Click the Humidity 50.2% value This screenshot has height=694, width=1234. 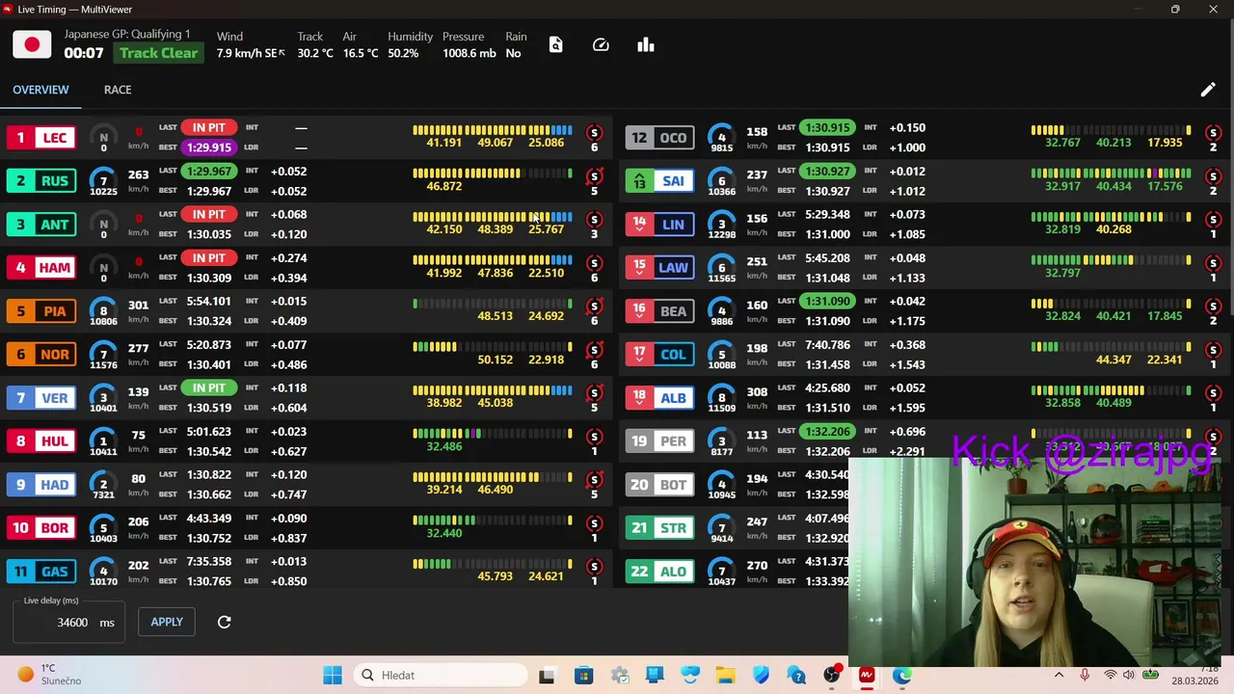click(x=403, y=53)
